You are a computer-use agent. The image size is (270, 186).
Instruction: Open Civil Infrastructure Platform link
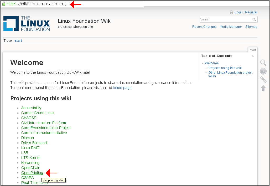(44, 123)
